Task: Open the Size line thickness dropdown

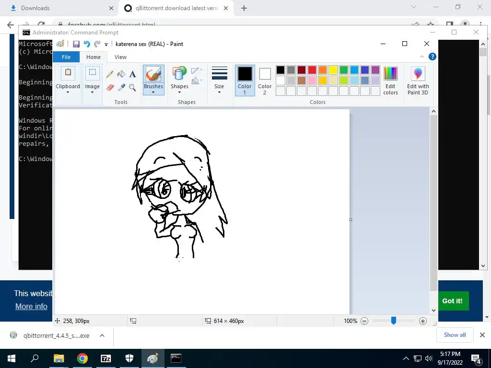Action: click(x=219, y=80)
